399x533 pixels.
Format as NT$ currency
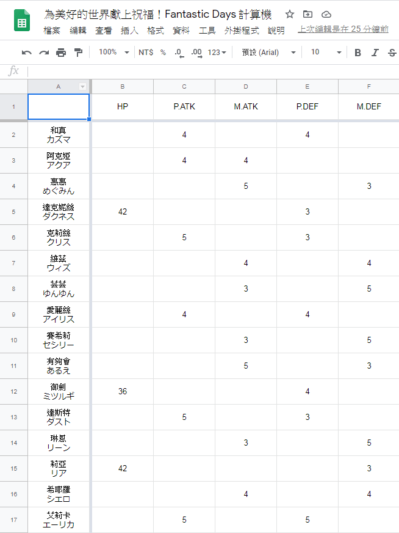146,53
